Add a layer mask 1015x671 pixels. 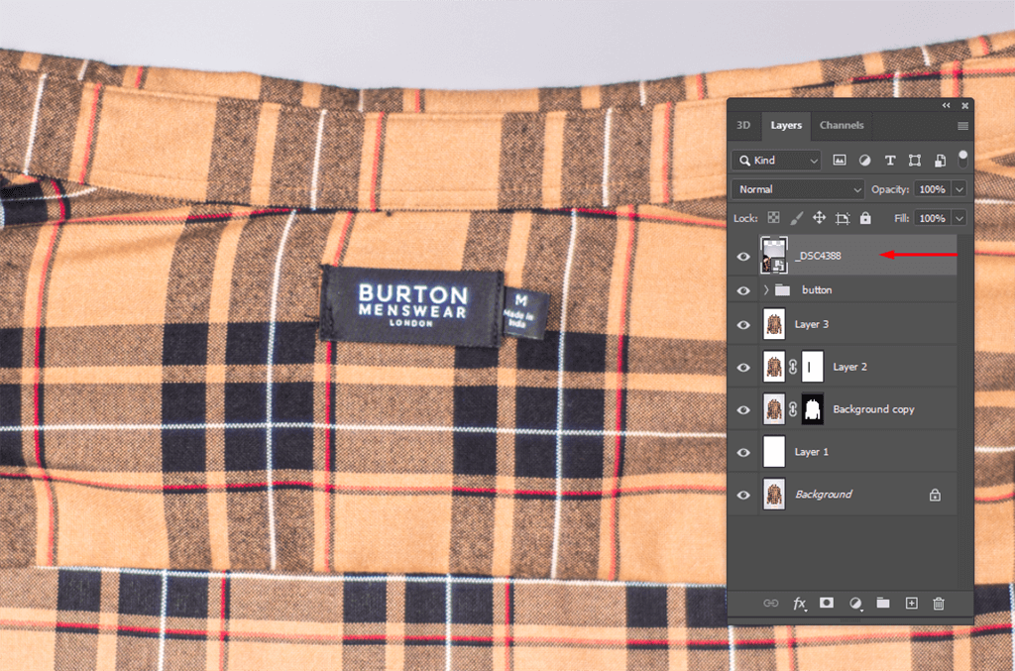826,603
